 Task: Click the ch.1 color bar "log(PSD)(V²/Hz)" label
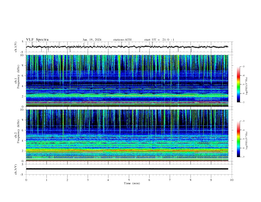coord(246,86)
